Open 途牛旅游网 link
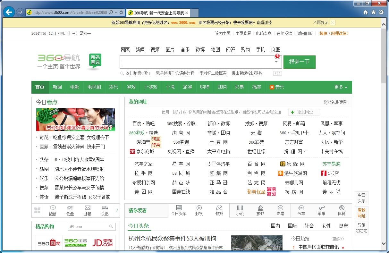The width and height of the screenshot is (389, 253). click(292, 173)
